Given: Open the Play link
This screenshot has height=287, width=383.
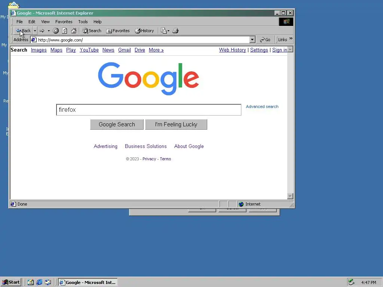Looking at the screenshot, I should (71, 50).
